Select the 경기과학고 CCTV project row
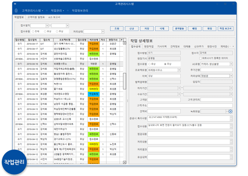The height and width of the screenshot is (176, 248). point(69,139)
